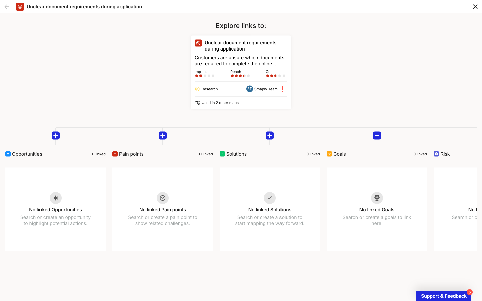Click 'Used in 2 other maps' text

(220, 103)
